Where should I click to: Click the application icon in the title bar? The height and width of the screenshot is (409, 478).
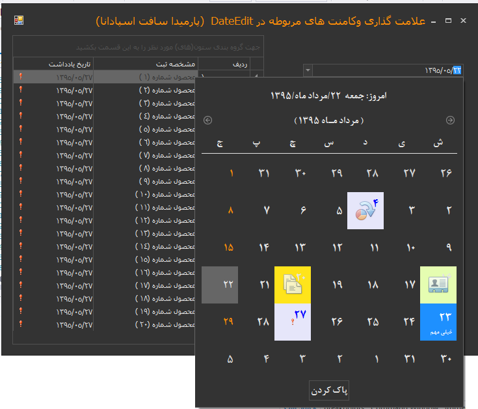coord(18,20)
